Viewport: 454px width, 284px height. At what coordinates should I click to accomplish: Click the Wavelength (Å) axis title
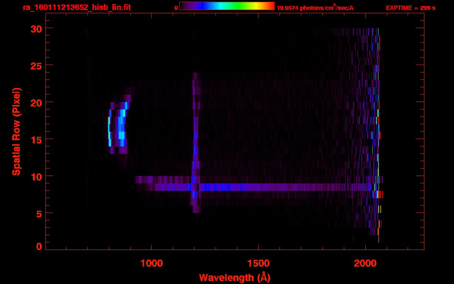pyautogui.click(x=235, y=277)
